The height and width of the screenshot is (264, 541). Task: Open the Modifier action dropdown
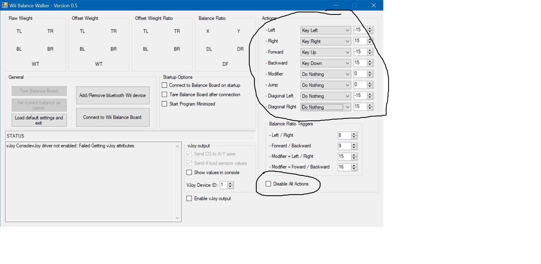[x=326, y=74]
